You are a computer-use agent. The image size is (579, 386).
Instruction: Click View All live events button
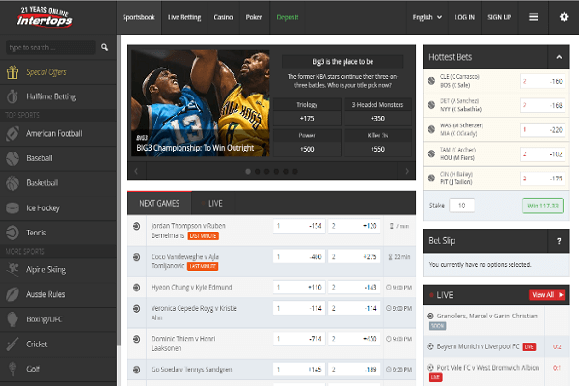click(x=547, y=294)
